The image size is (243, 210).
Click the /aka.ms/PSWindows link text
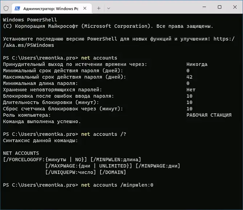click(x=29, y=45)
